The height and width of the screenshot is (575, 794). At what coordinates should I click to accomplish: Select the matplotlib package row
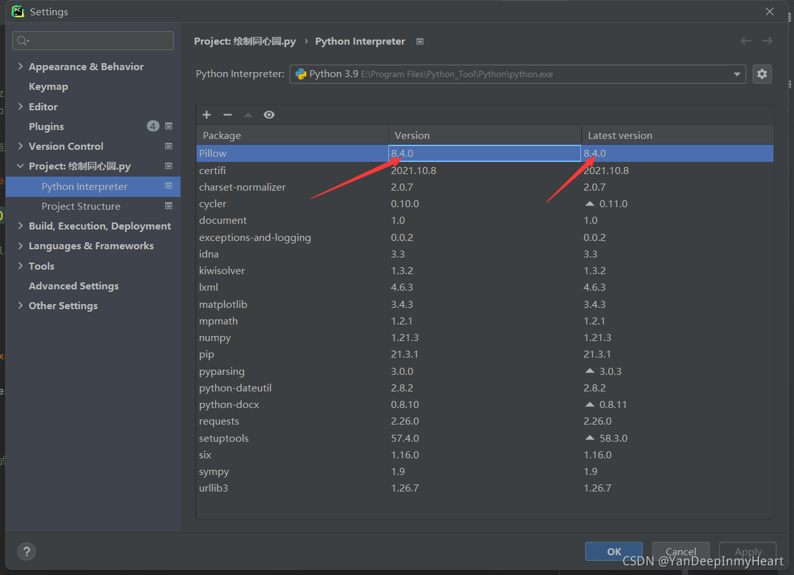click(485, 304)
